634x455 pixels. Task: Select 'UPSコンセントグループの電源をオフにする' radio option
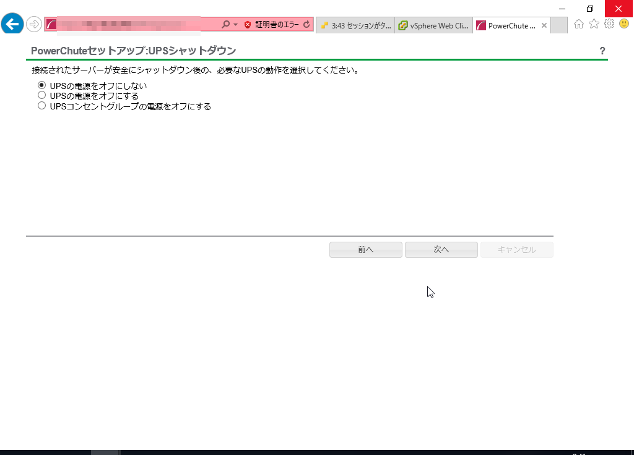[x=42, y=106]
